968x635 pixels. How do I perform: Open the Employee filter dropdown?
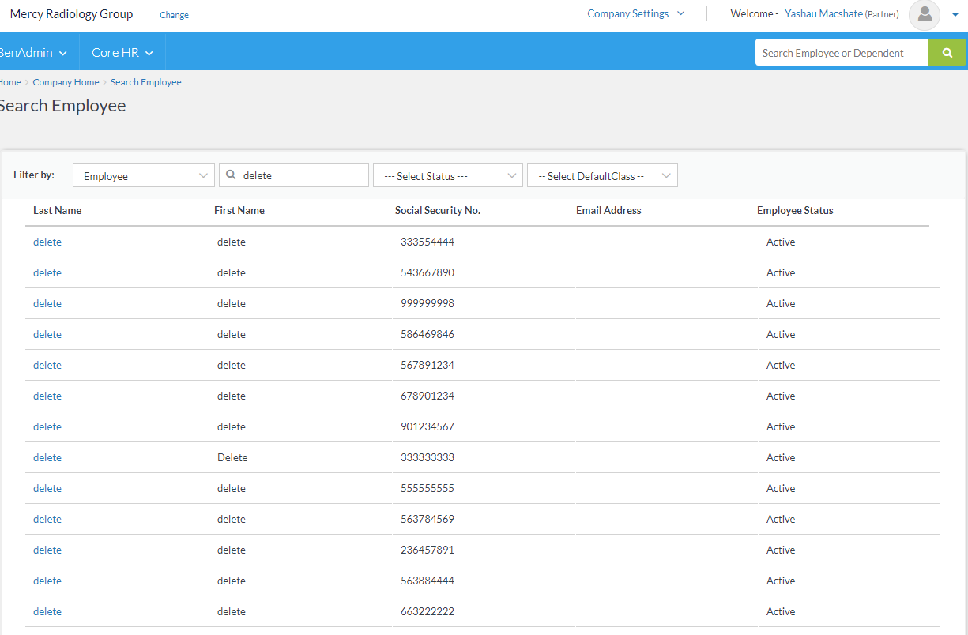(143, 175)
